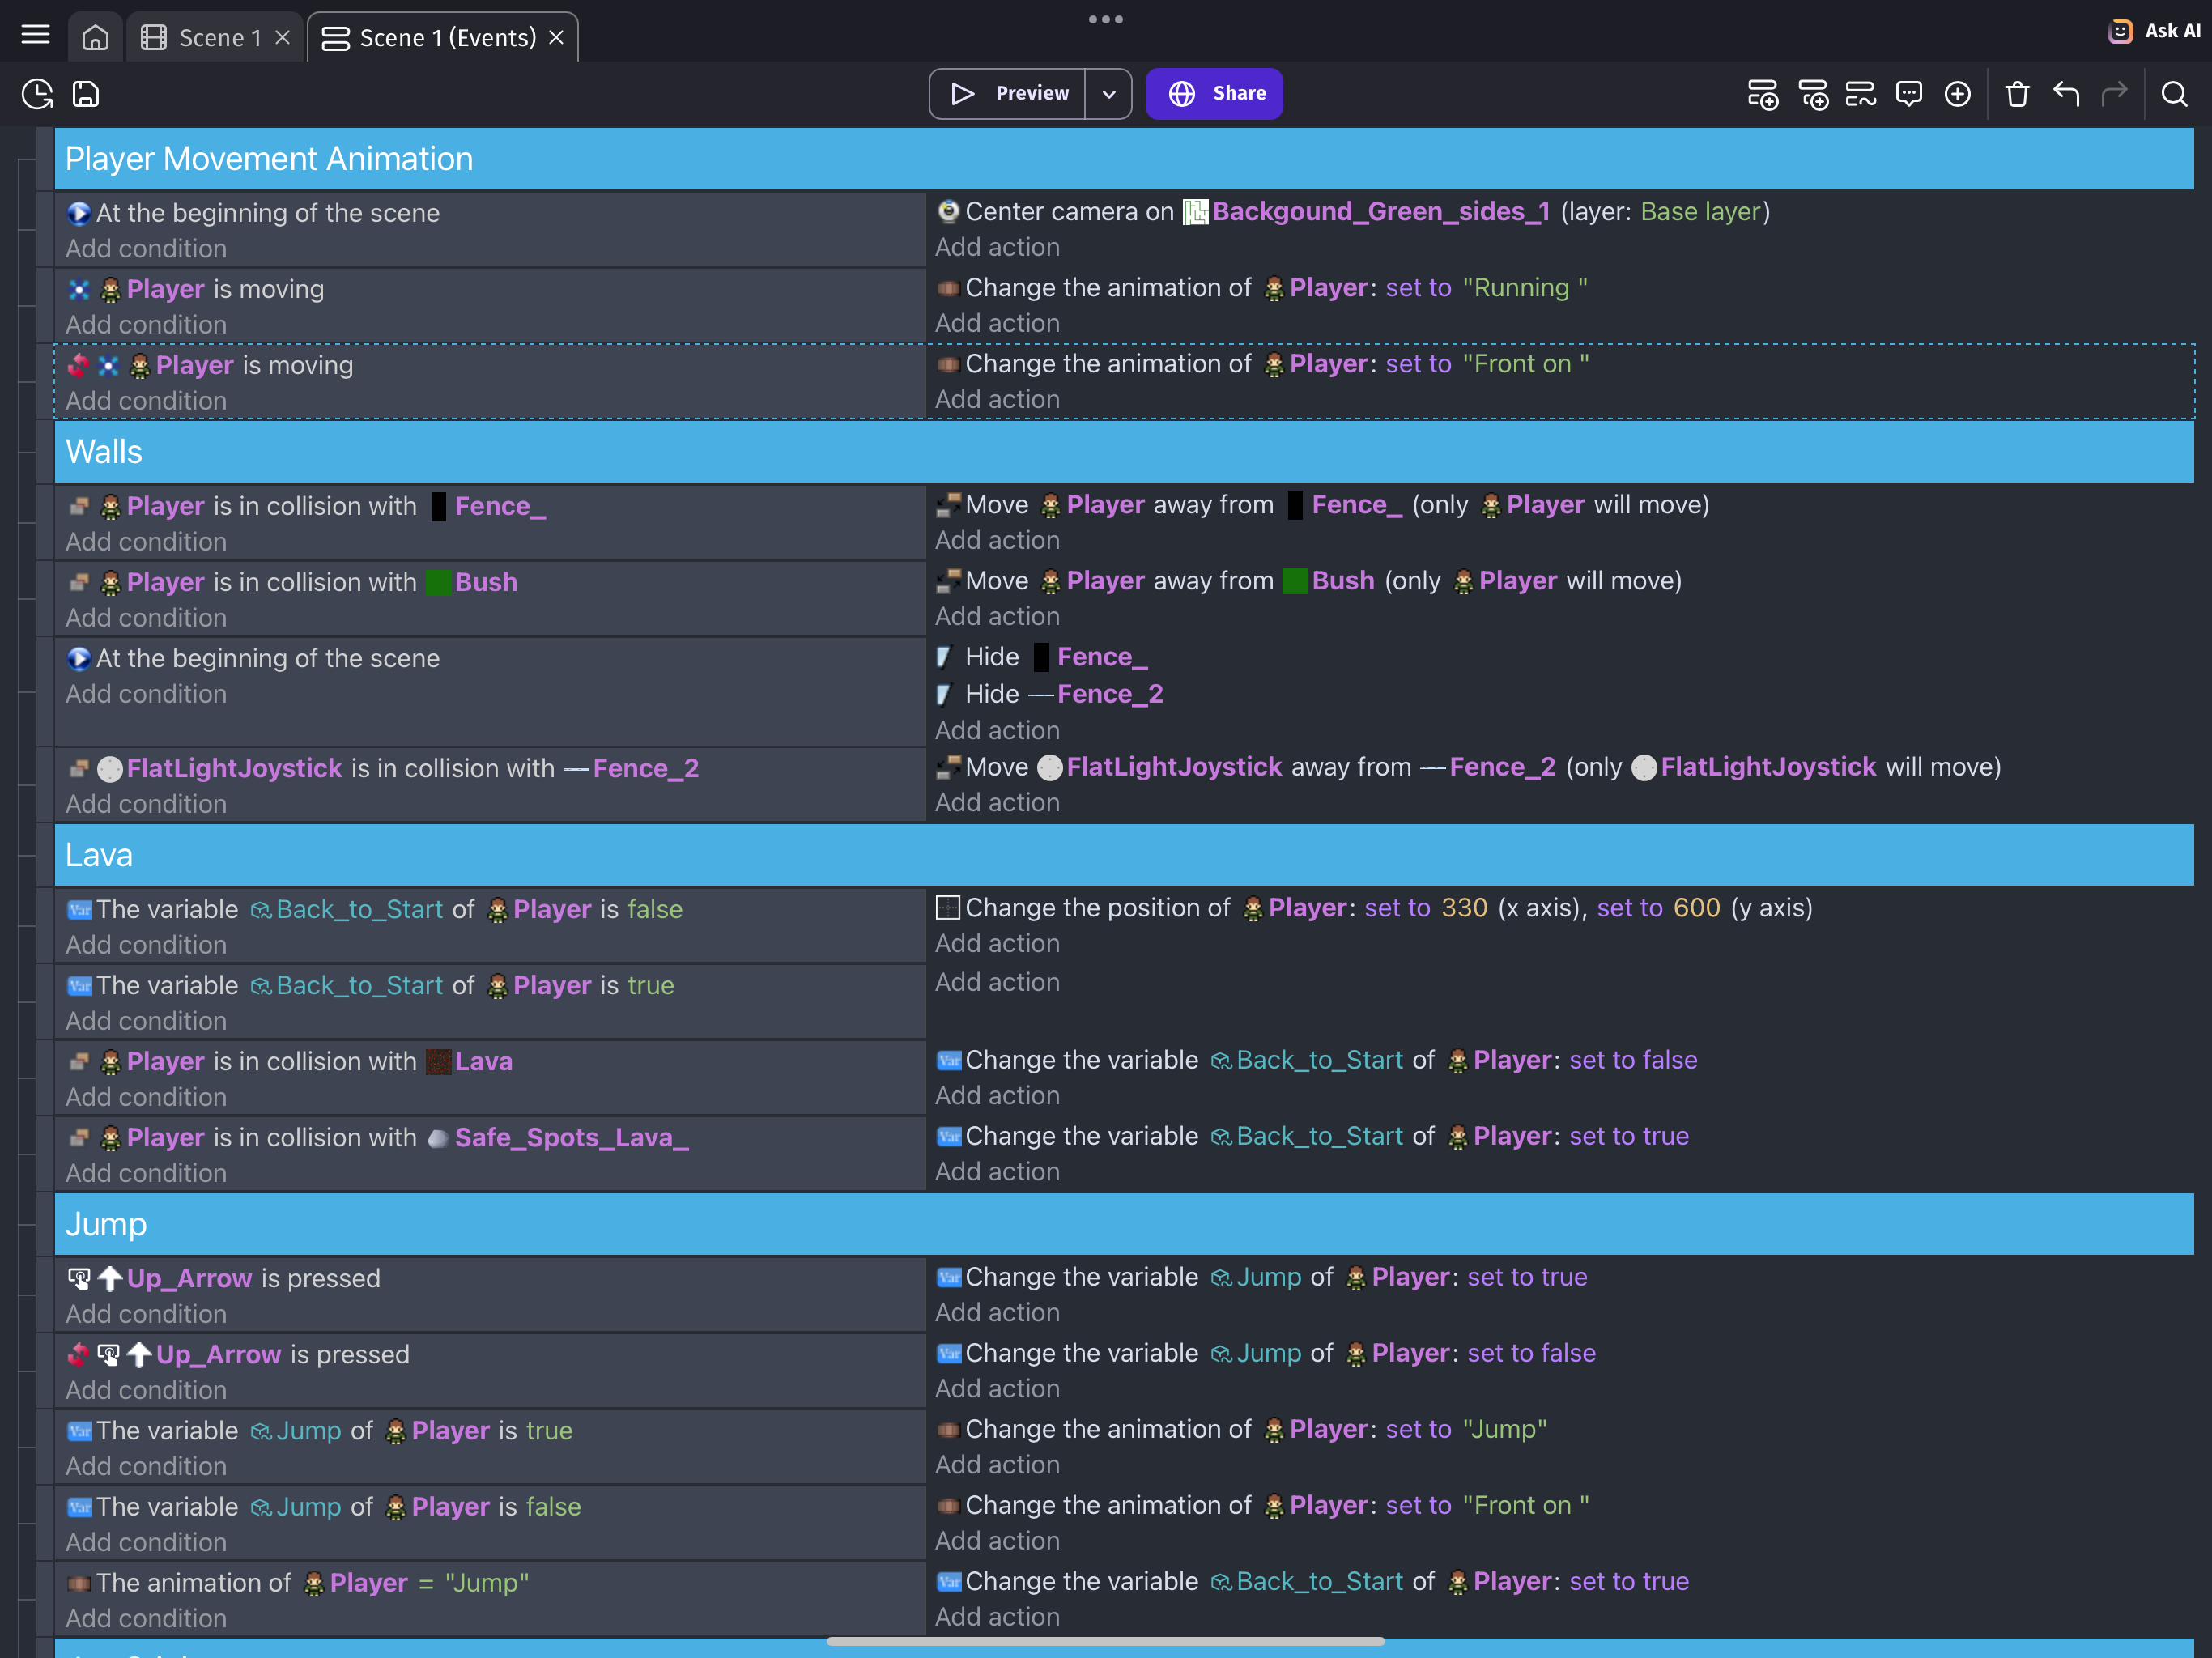The image size is (2212, 1658).
Task: Click keyboard icon in first Up_Arrow condition
Action: (x=79, y=1278)
